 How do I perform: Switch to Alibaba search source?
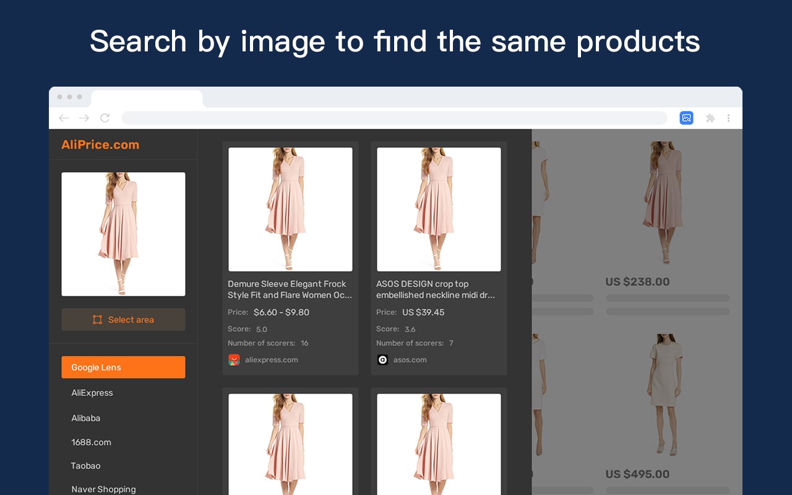click(86, 418)
